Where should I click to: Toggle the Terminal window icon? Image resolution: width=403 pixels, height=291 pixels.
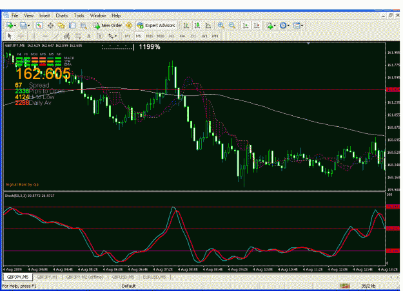pyautogui.click(x=72, y=25)
